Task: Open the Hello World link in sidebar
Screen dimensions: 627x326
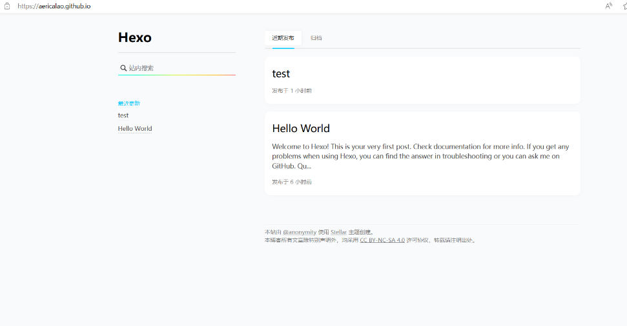Action: pyautogui.click(x=135, y=129)
